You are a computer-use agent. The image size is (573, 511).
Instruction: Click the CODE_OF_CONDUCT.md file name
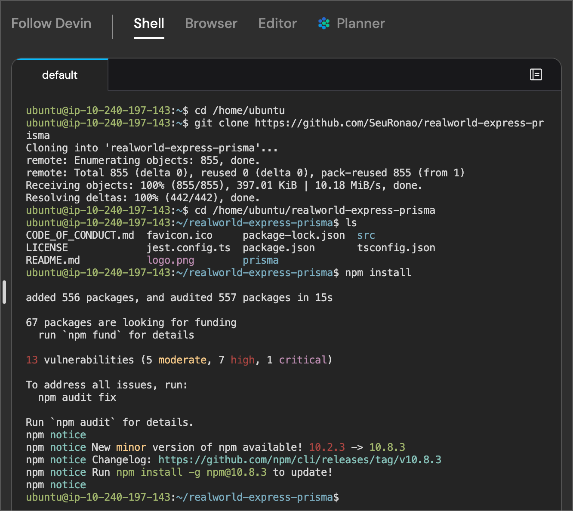point(80,235)
